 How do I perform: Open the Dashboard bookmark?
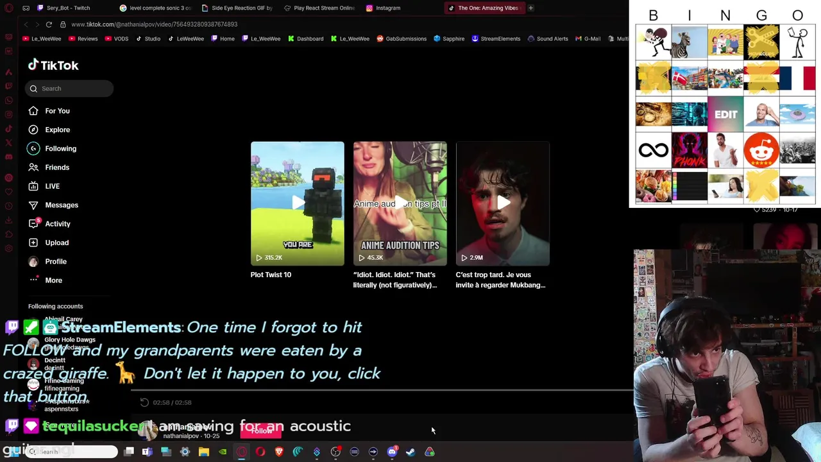(305, 38)
